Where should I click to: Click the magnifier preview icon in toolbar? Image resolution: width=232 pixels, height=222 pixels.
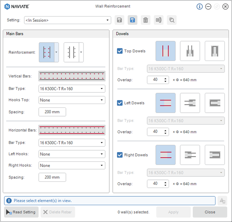click(172, 20)
